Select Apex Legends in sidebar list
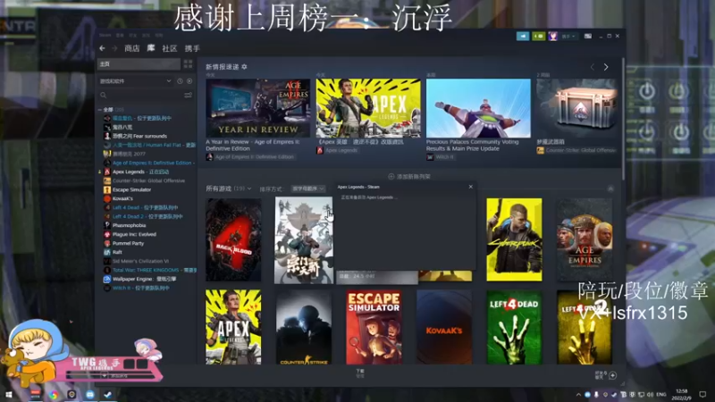 coord(136,172)
